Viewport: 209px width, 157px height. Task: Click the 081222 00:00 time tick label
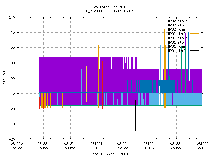(x=202, y=146)
